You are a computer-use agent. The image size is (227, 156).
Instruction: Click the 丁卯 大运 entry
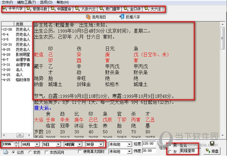coord(122,120)
